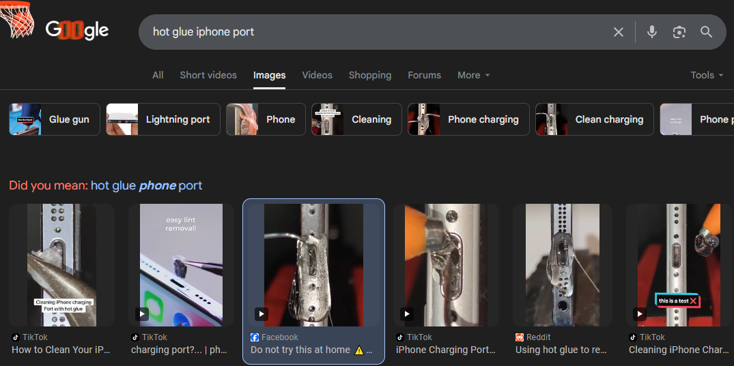Expand the More dropdown menu
Viewport: 734px width, 366px height.
coord(473,75)
